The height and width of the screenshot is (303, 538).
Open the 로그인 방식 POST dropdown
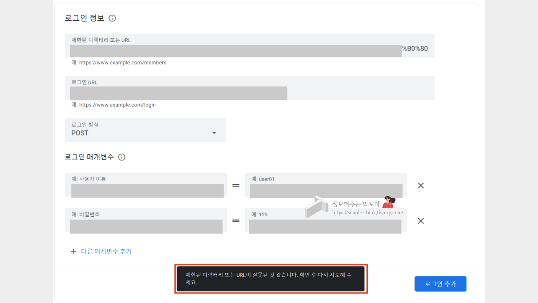[145, 130]
